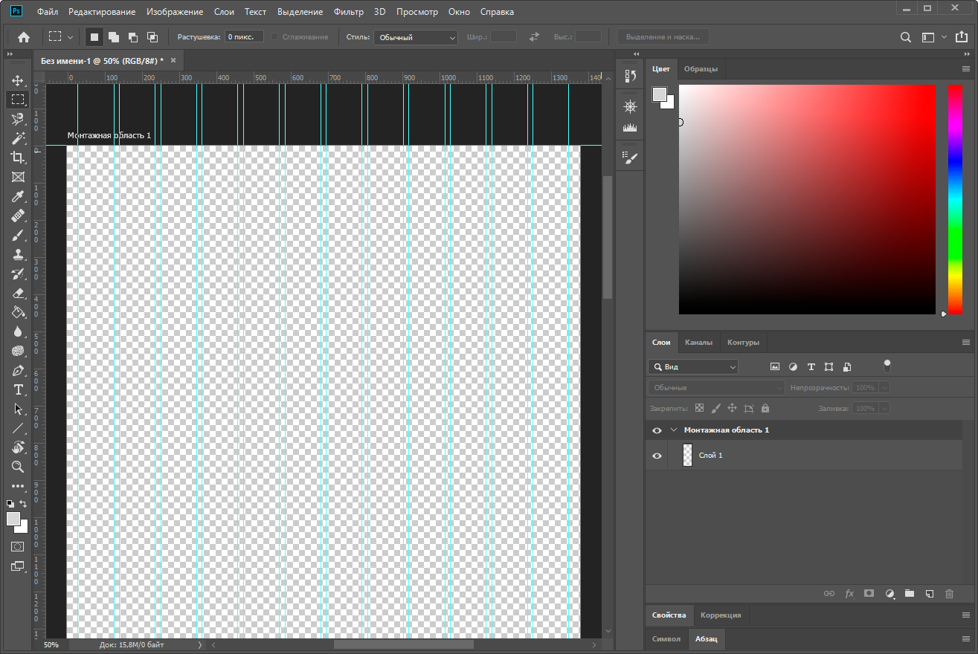Switch to the Контуры tab
Image resolution: width=978 pixels, height=654 pixels.
(743, 343)
